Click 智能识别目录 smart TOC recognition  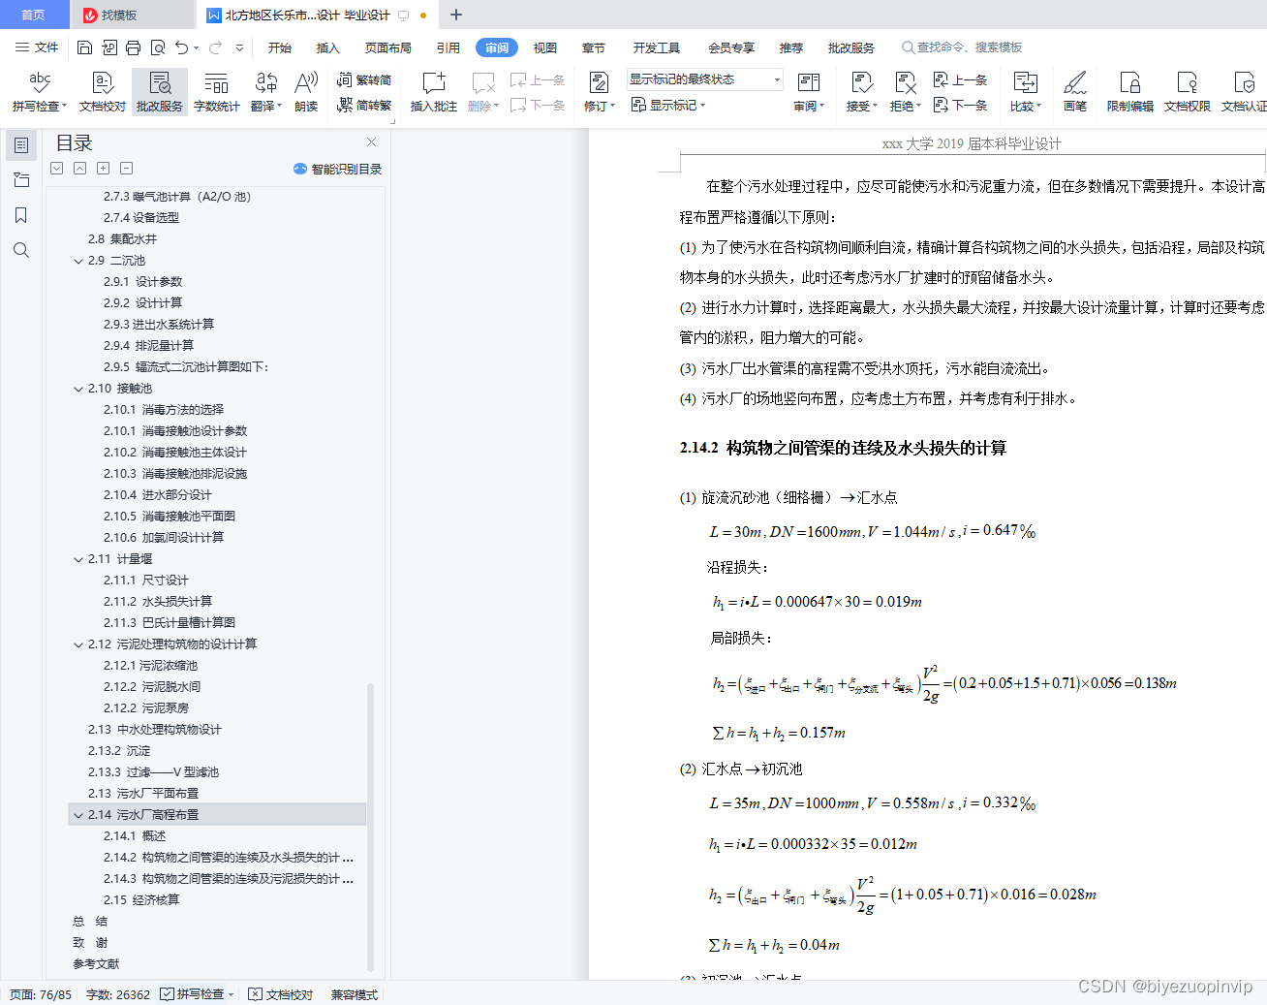click(x=338, y=169)
